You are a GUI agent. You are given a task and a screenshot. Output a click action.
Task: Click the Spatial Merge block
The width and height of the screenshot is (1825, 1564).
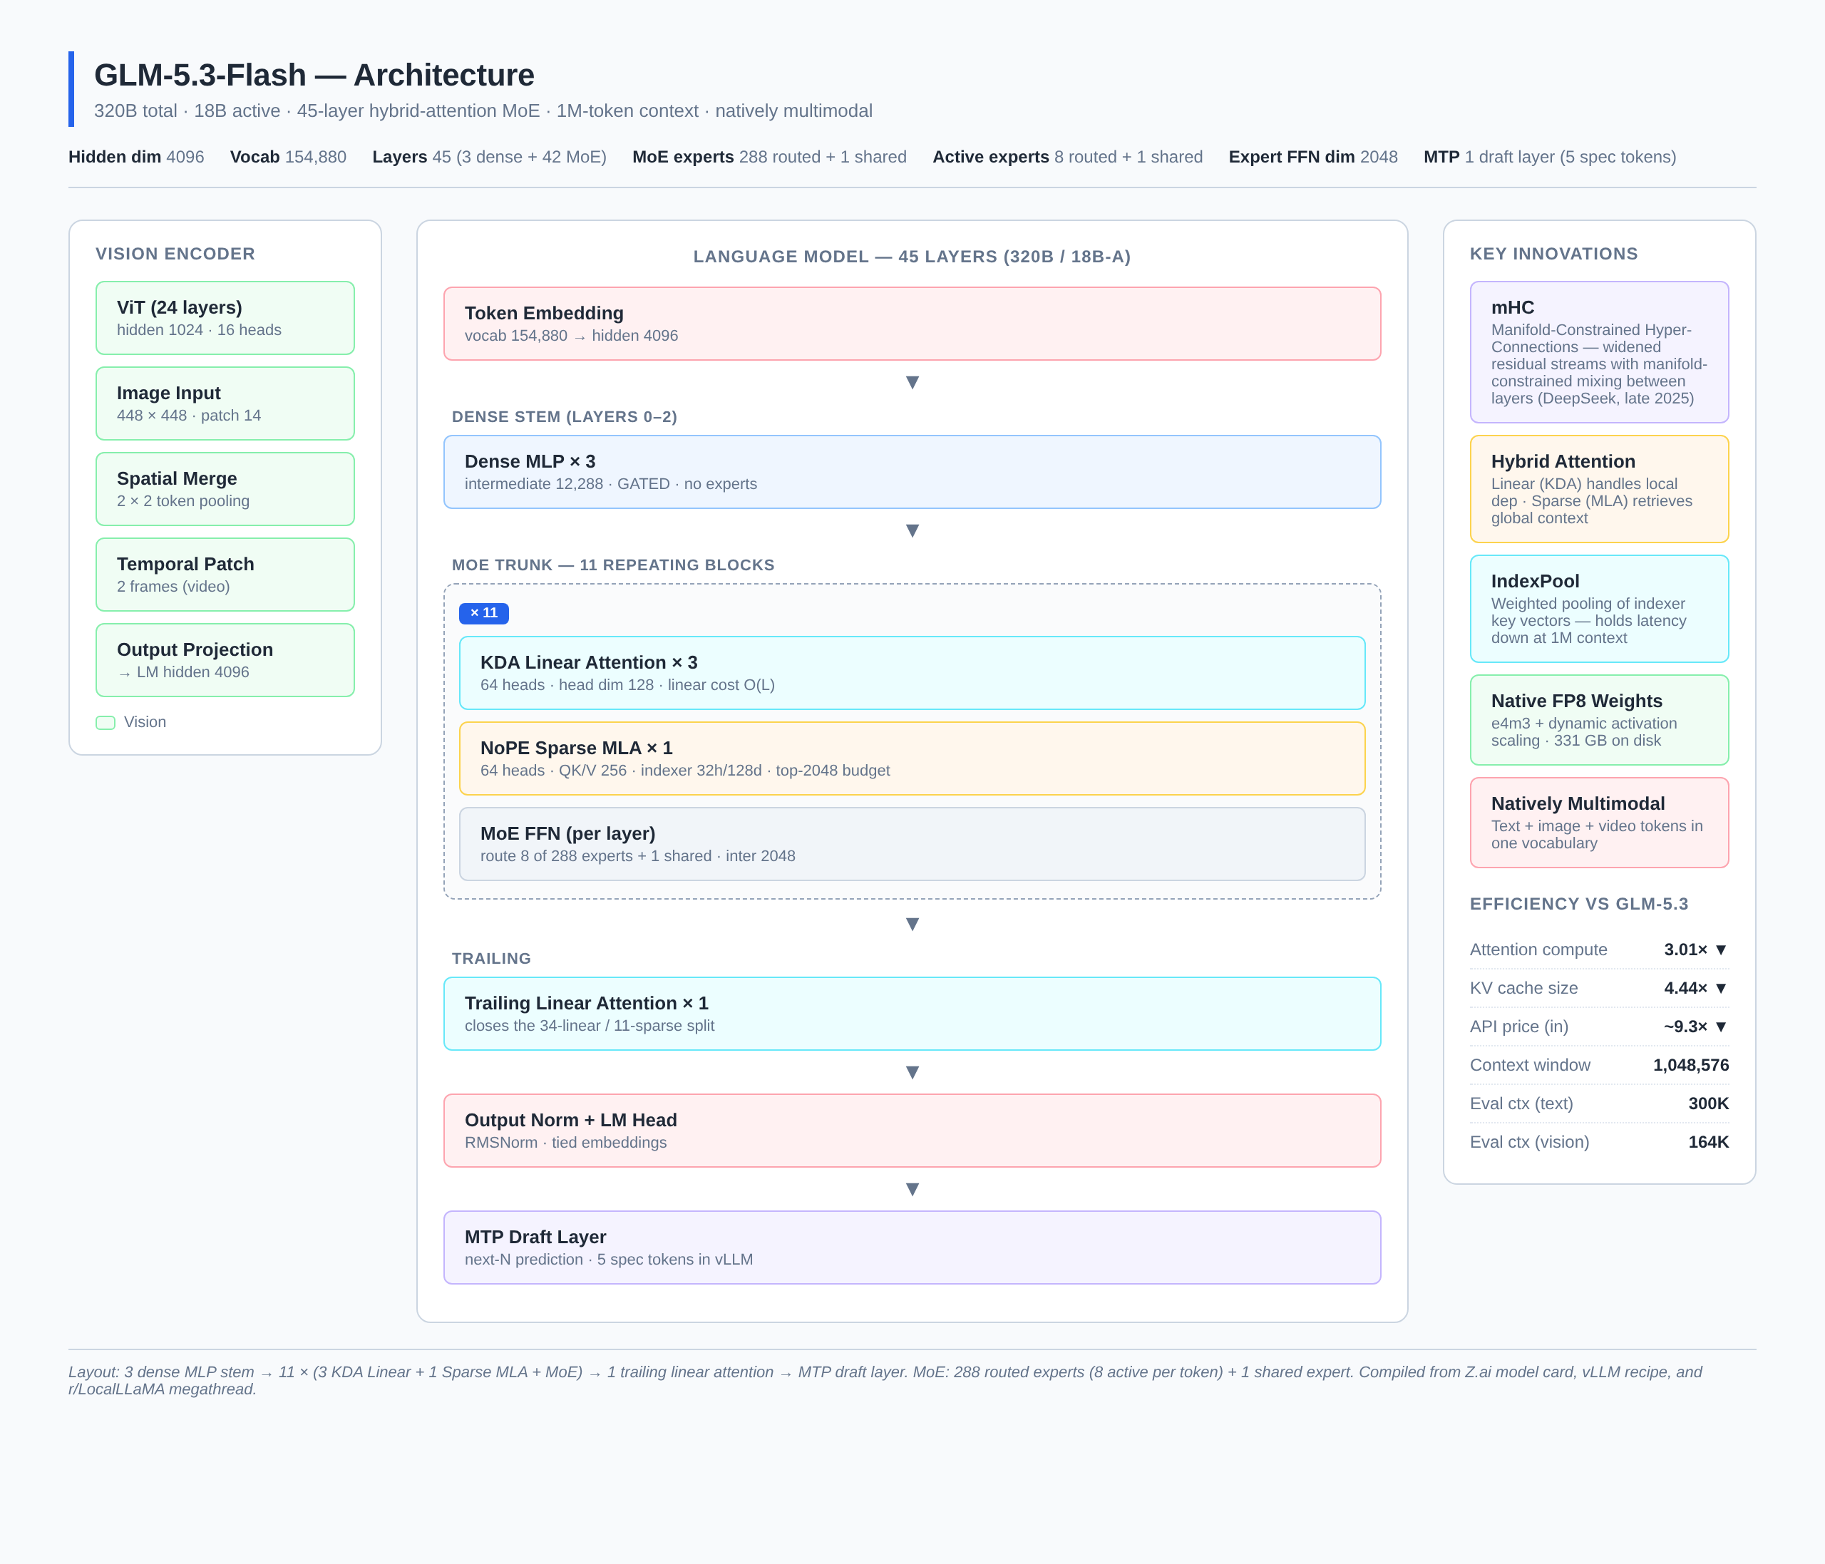point(225,489)
